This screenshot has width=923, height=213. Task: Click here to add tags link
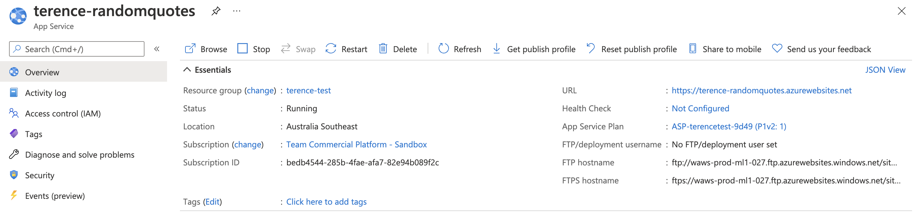(326, 202)
